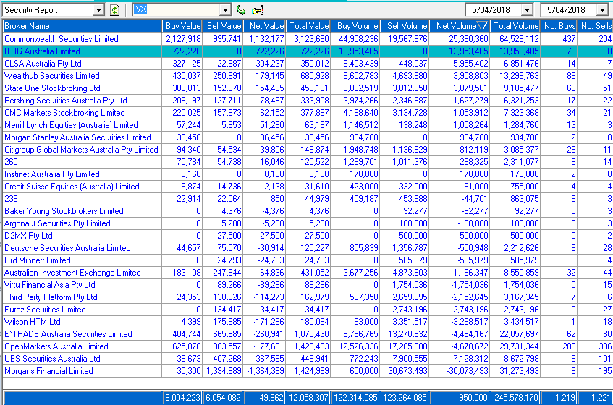This screenshot has height=405, width=613.
Task: Click the green refresh report icon
Action: [x=114, y=10]
